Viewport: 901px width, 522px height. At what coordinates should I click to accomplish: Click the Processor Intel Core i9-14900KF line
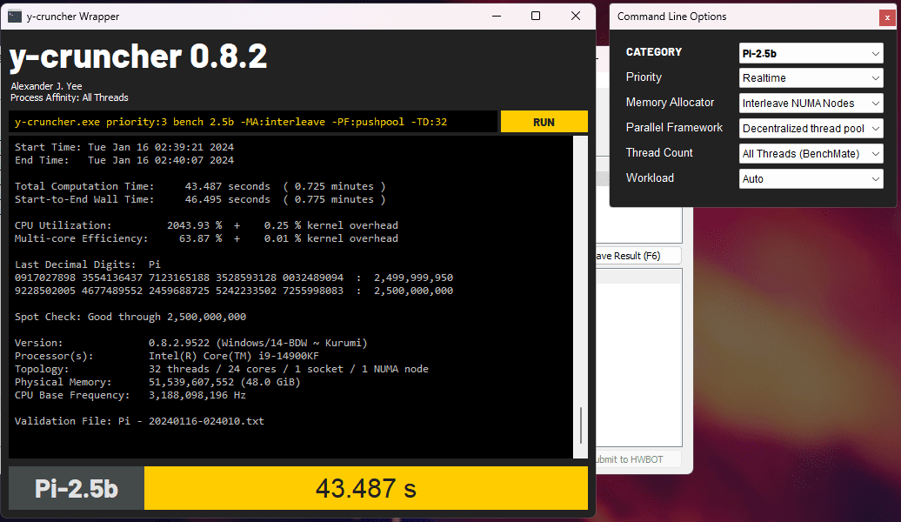(167, 356)
